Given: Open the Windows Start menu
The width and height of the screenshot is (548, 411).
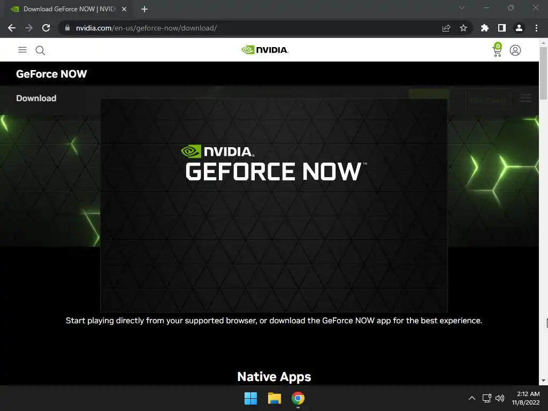Looking at the screenshot, I should [x=250, y=398].
